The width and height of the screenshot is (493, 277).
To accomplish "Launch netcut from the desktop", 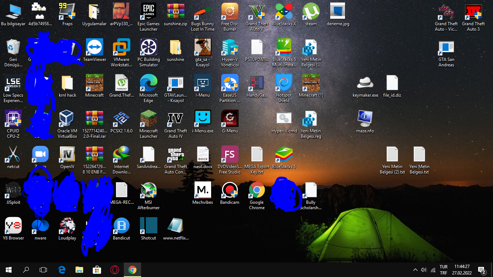I will (13, 158).
